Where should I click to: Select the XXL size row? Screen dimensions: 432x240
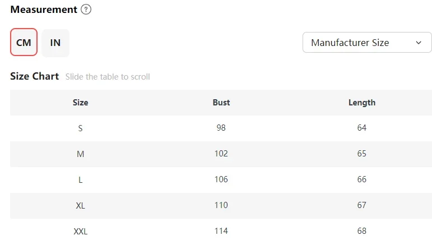(x=81, y=231)
